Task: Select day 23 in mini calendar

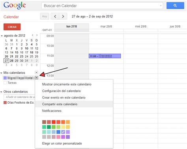Action: pos(22,56)
